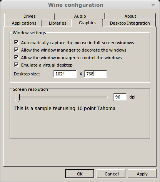Close the Wine configuration window
This screenshot has height=182, width=160.
coord(153,5)
